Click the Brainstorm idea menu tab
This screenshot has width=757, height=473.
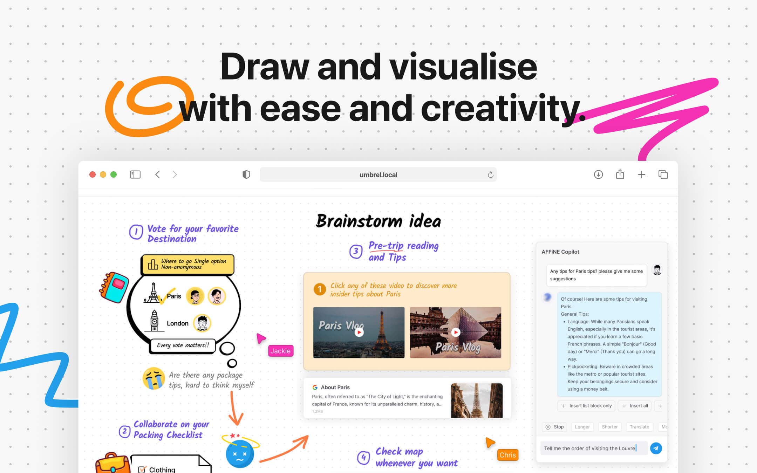pyautogui.click(x=378, y=221)
